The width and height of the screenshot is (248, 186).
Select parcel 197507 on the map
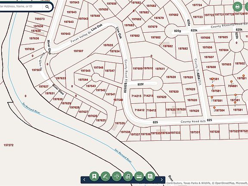[x=78, y=51]
